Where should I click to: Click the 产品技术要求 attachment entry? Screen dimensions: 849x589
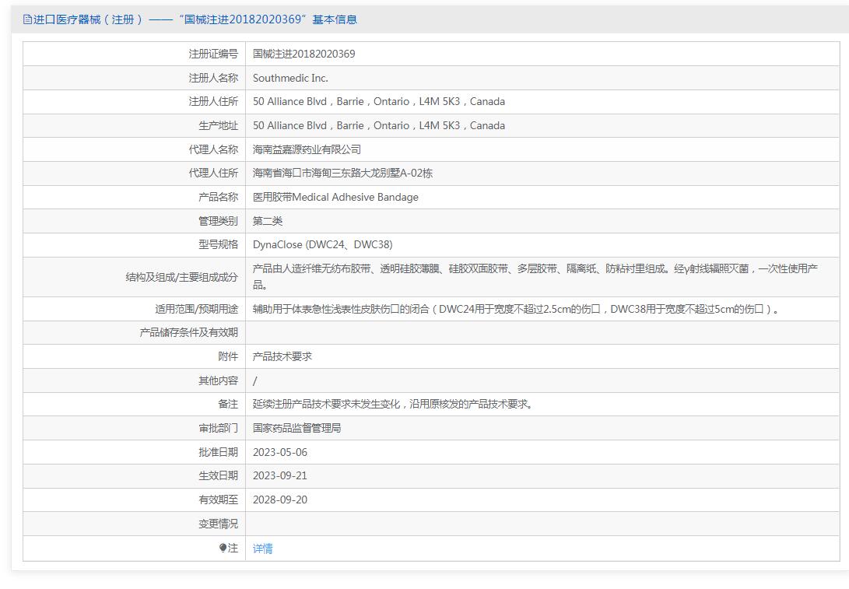click(282, 356)
